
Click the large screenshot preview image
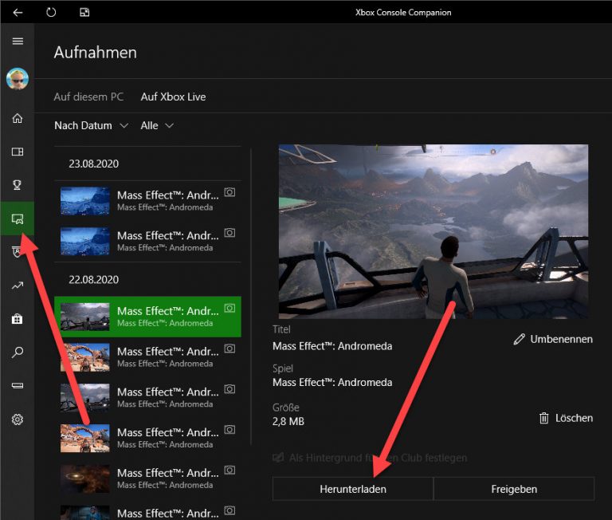433,231
